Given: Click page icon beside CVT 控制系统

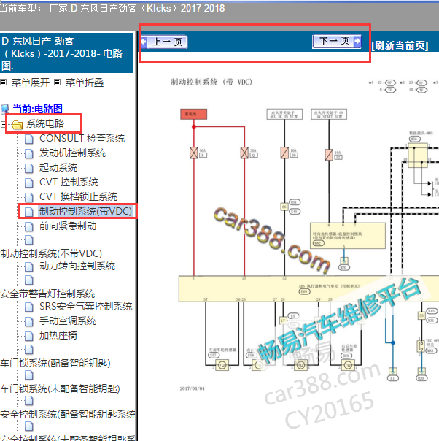Looking at the screenshot, I should [x=28, y=183].
